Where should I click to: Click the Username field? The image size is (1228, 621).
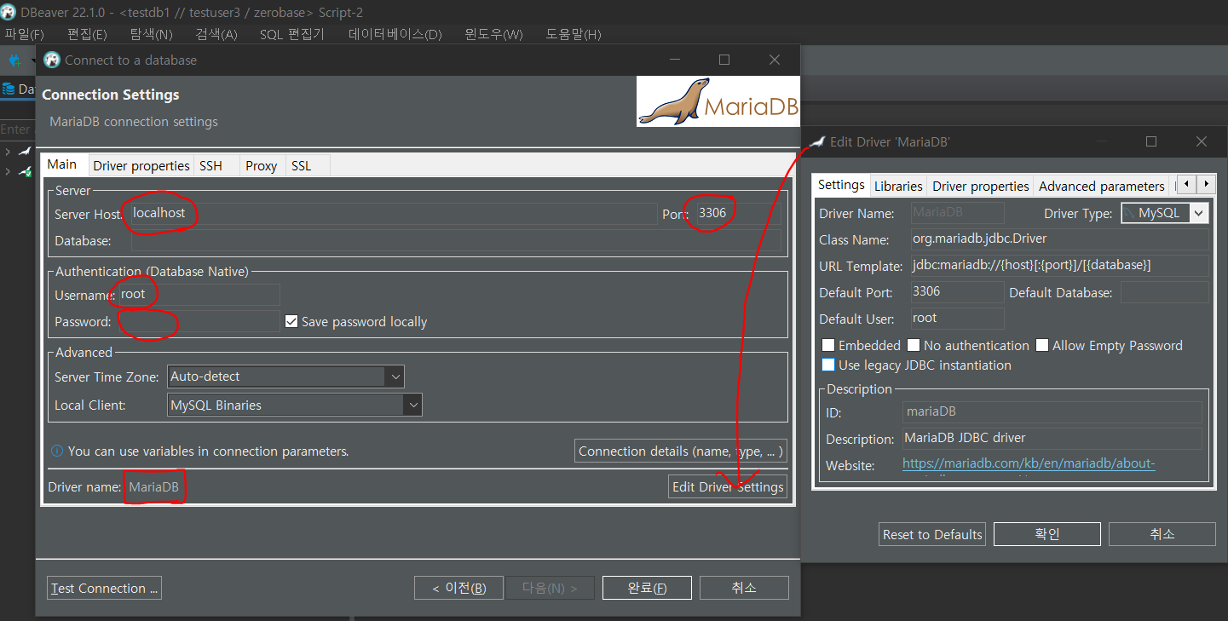199,295
